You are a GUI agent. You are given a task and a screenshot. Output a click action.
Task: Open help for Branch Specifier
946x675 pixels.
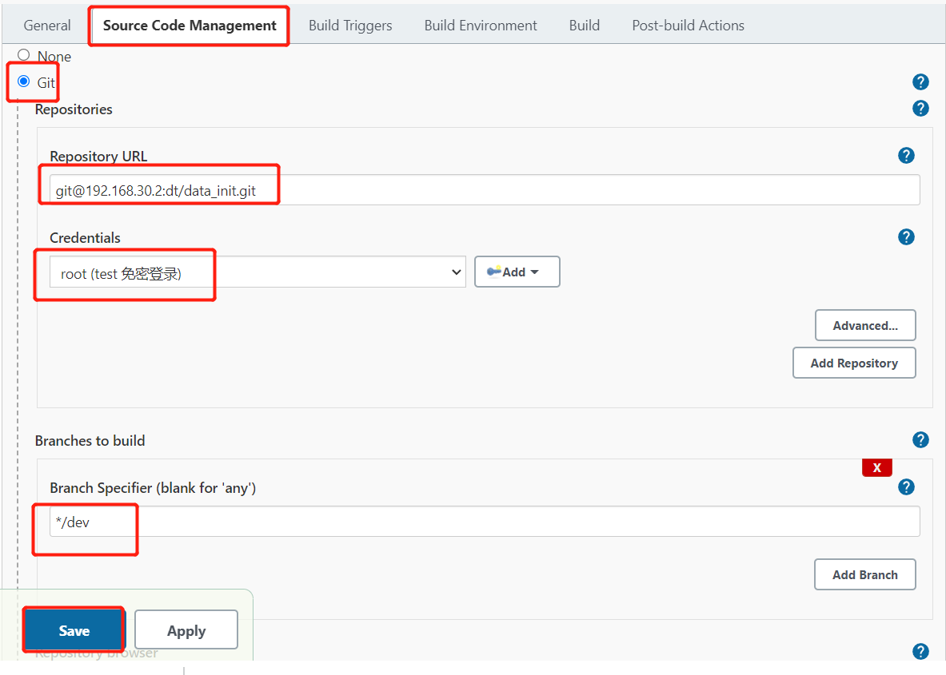pos(906,486)
